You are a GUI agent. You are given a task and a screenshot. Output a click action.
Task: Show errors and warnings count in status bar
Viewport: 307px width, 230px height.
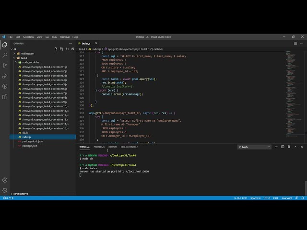pyautogui.click(x=8, y=198)
